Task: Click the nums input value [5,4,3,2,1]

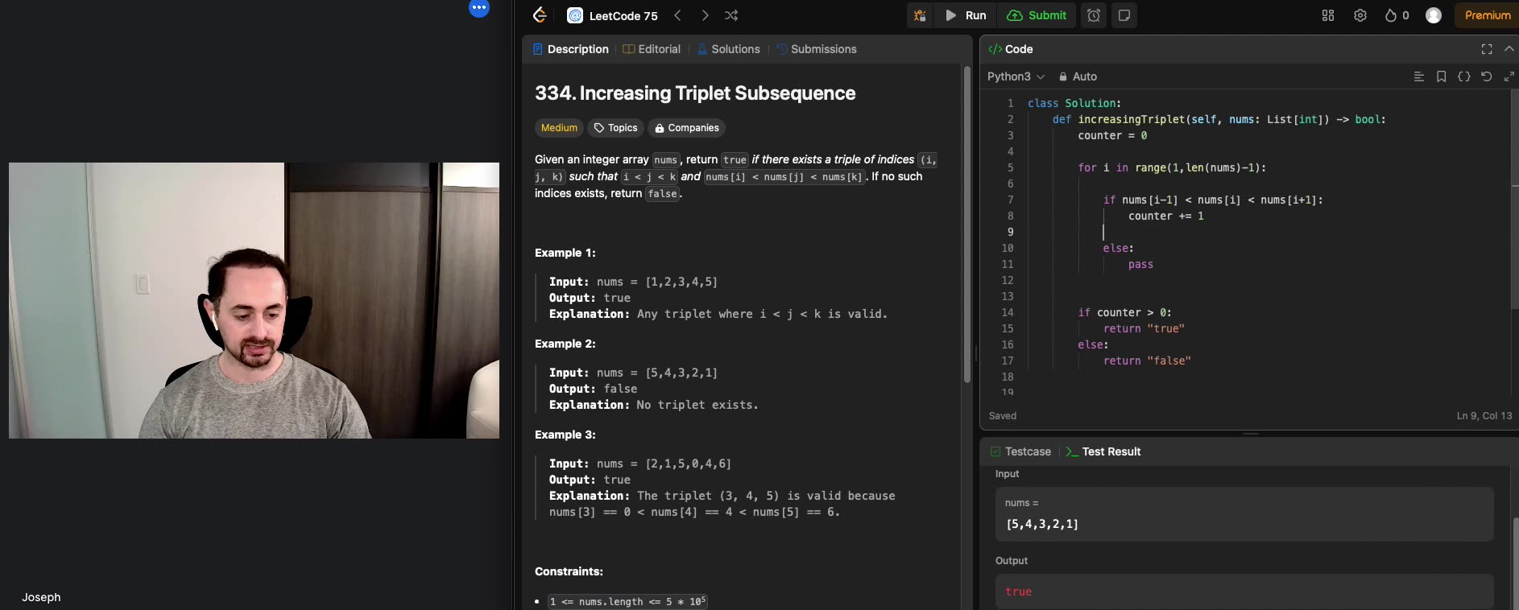Action: point(1042,524)
